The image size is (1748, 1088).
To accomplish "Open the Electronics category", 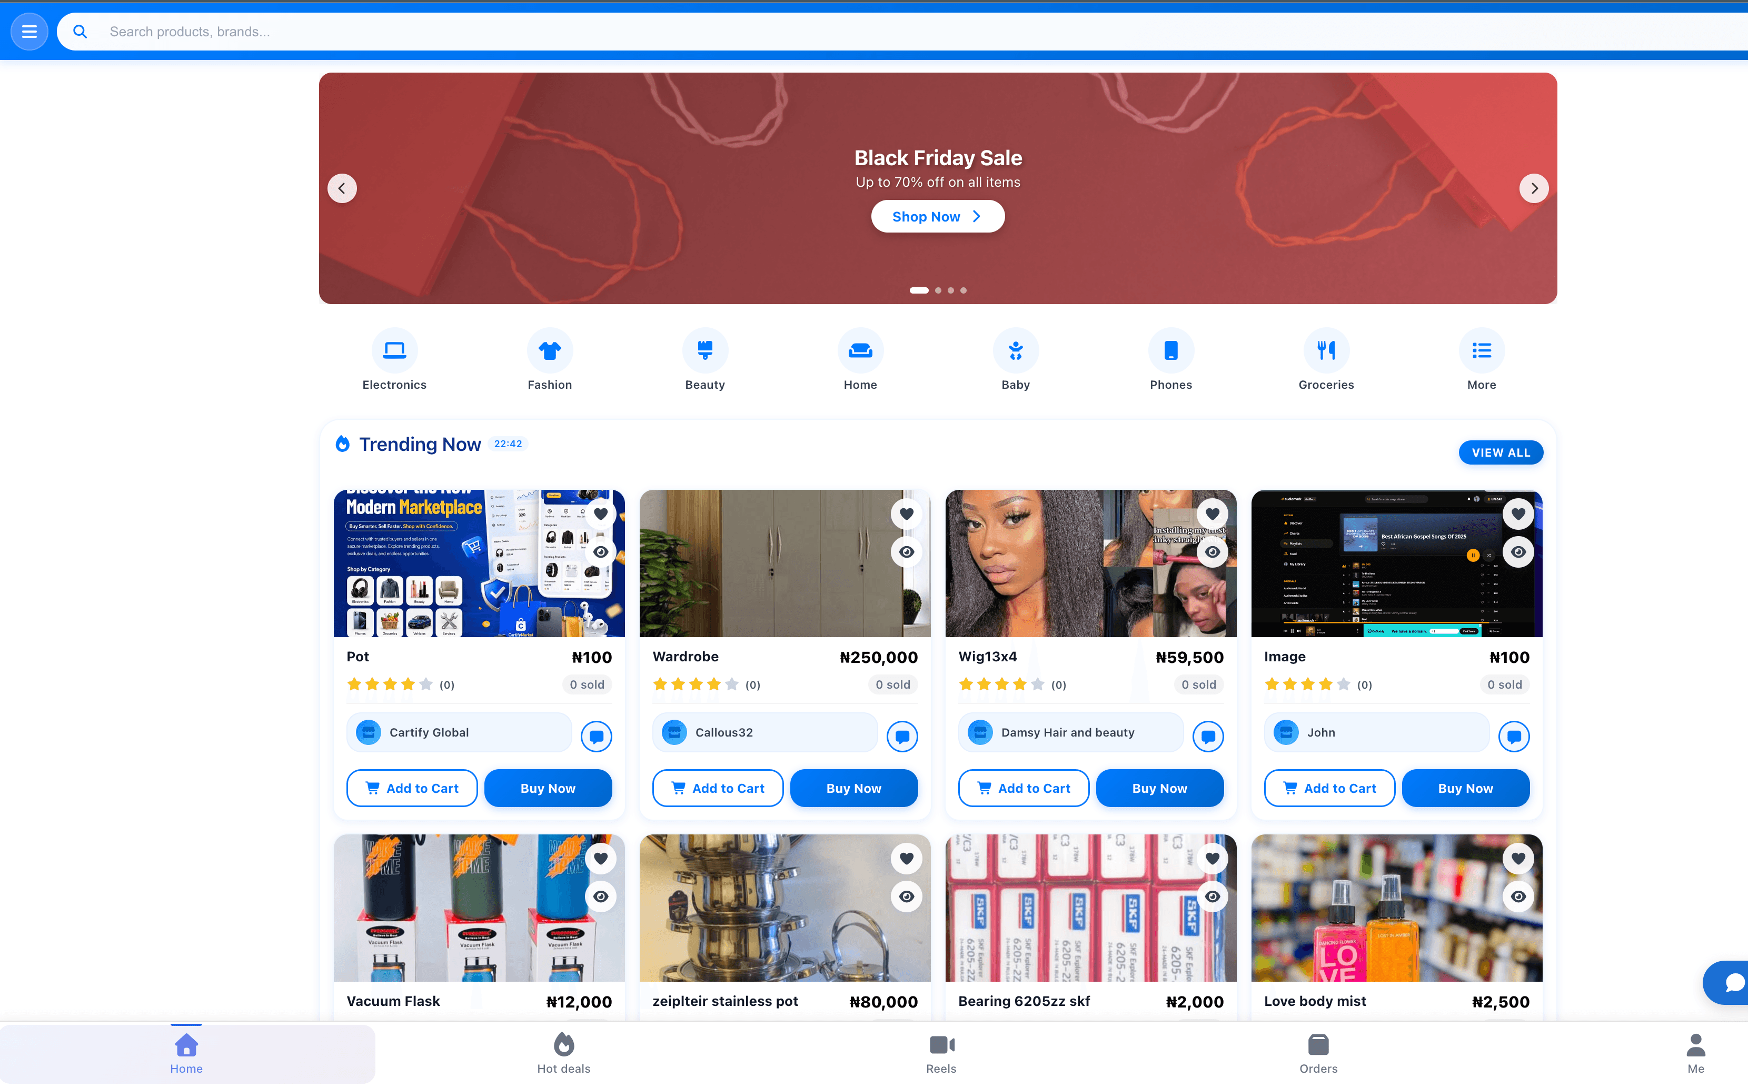I will pyautogui.click(x=394, y=360).
